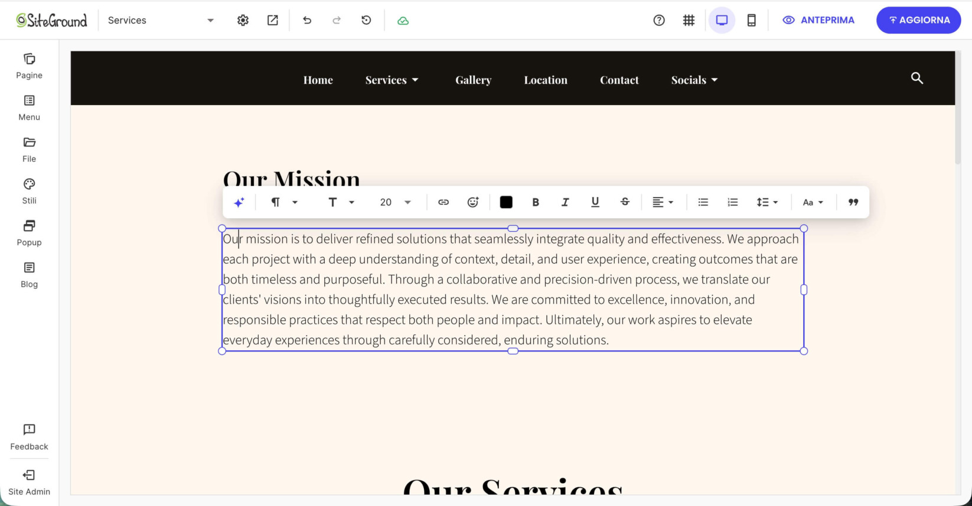
Task: Open the help question mark icon
Action: coord(659,20)
